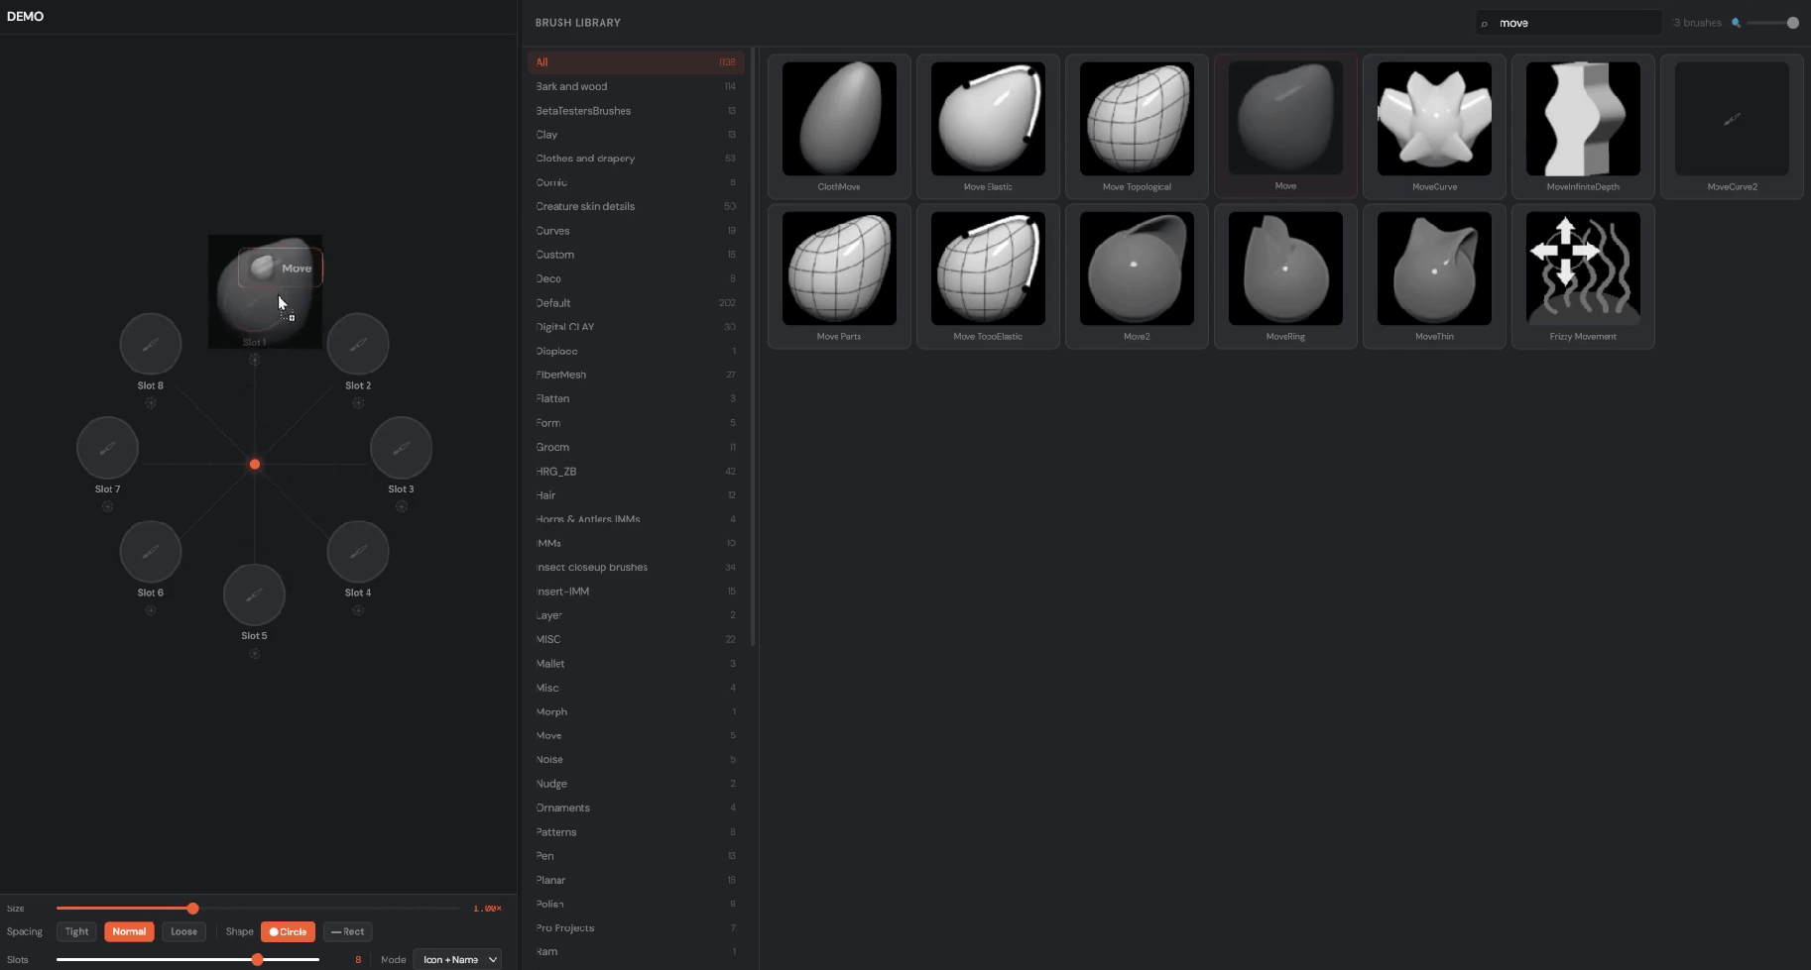Open the Mode dropdown (Icon + Name)
1811x970 pixels.
457,959
